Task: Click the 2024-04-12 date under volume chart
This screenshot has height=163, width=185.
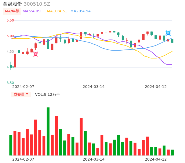Action: point(156,159)
